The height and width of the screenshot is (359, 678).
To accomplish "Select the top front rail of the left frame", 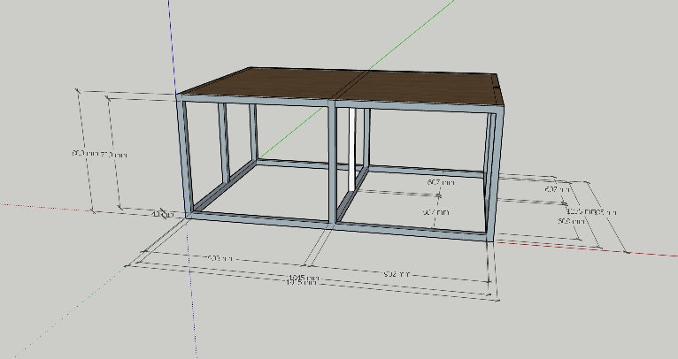I will pos(255,100).
